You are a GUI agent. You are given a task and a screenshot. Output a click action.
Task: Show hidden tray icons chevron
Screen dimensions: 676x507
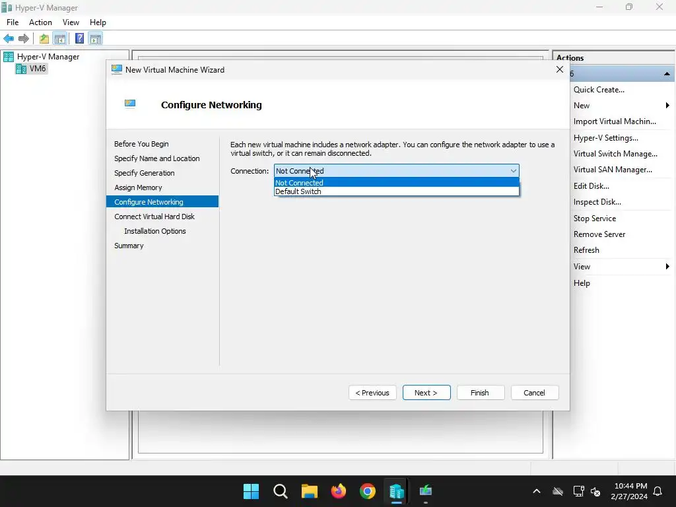[x=537, y=491]
